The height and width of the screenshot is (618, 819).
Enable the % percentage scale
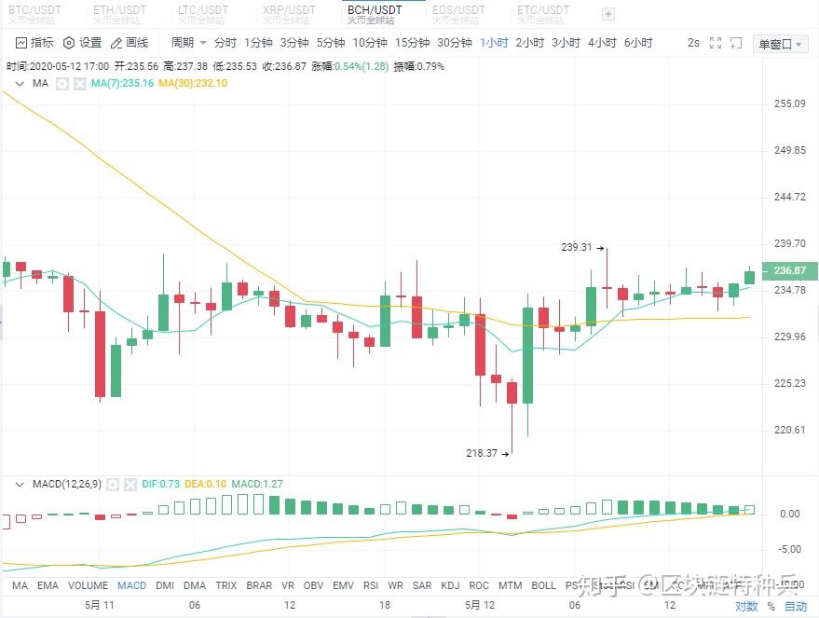pos(771,606)
